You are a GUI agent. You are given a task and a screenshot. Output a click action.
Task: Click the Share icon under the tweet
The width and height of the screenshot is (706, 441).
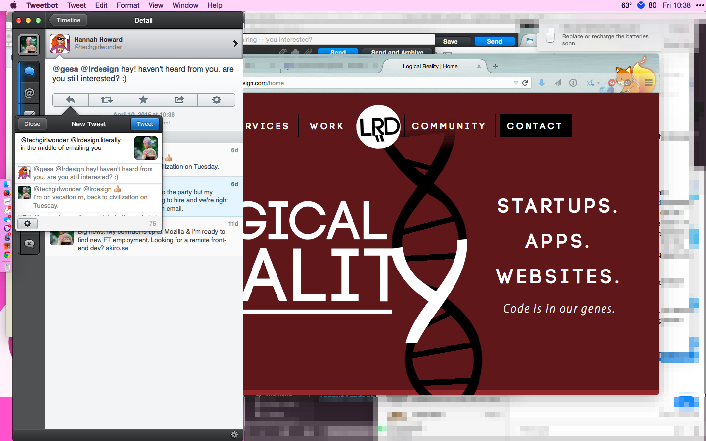point(179,100)
